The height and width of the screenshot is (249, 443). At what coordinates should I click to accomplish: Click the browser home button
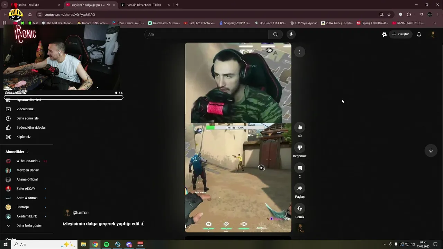[x=30, y=15]
